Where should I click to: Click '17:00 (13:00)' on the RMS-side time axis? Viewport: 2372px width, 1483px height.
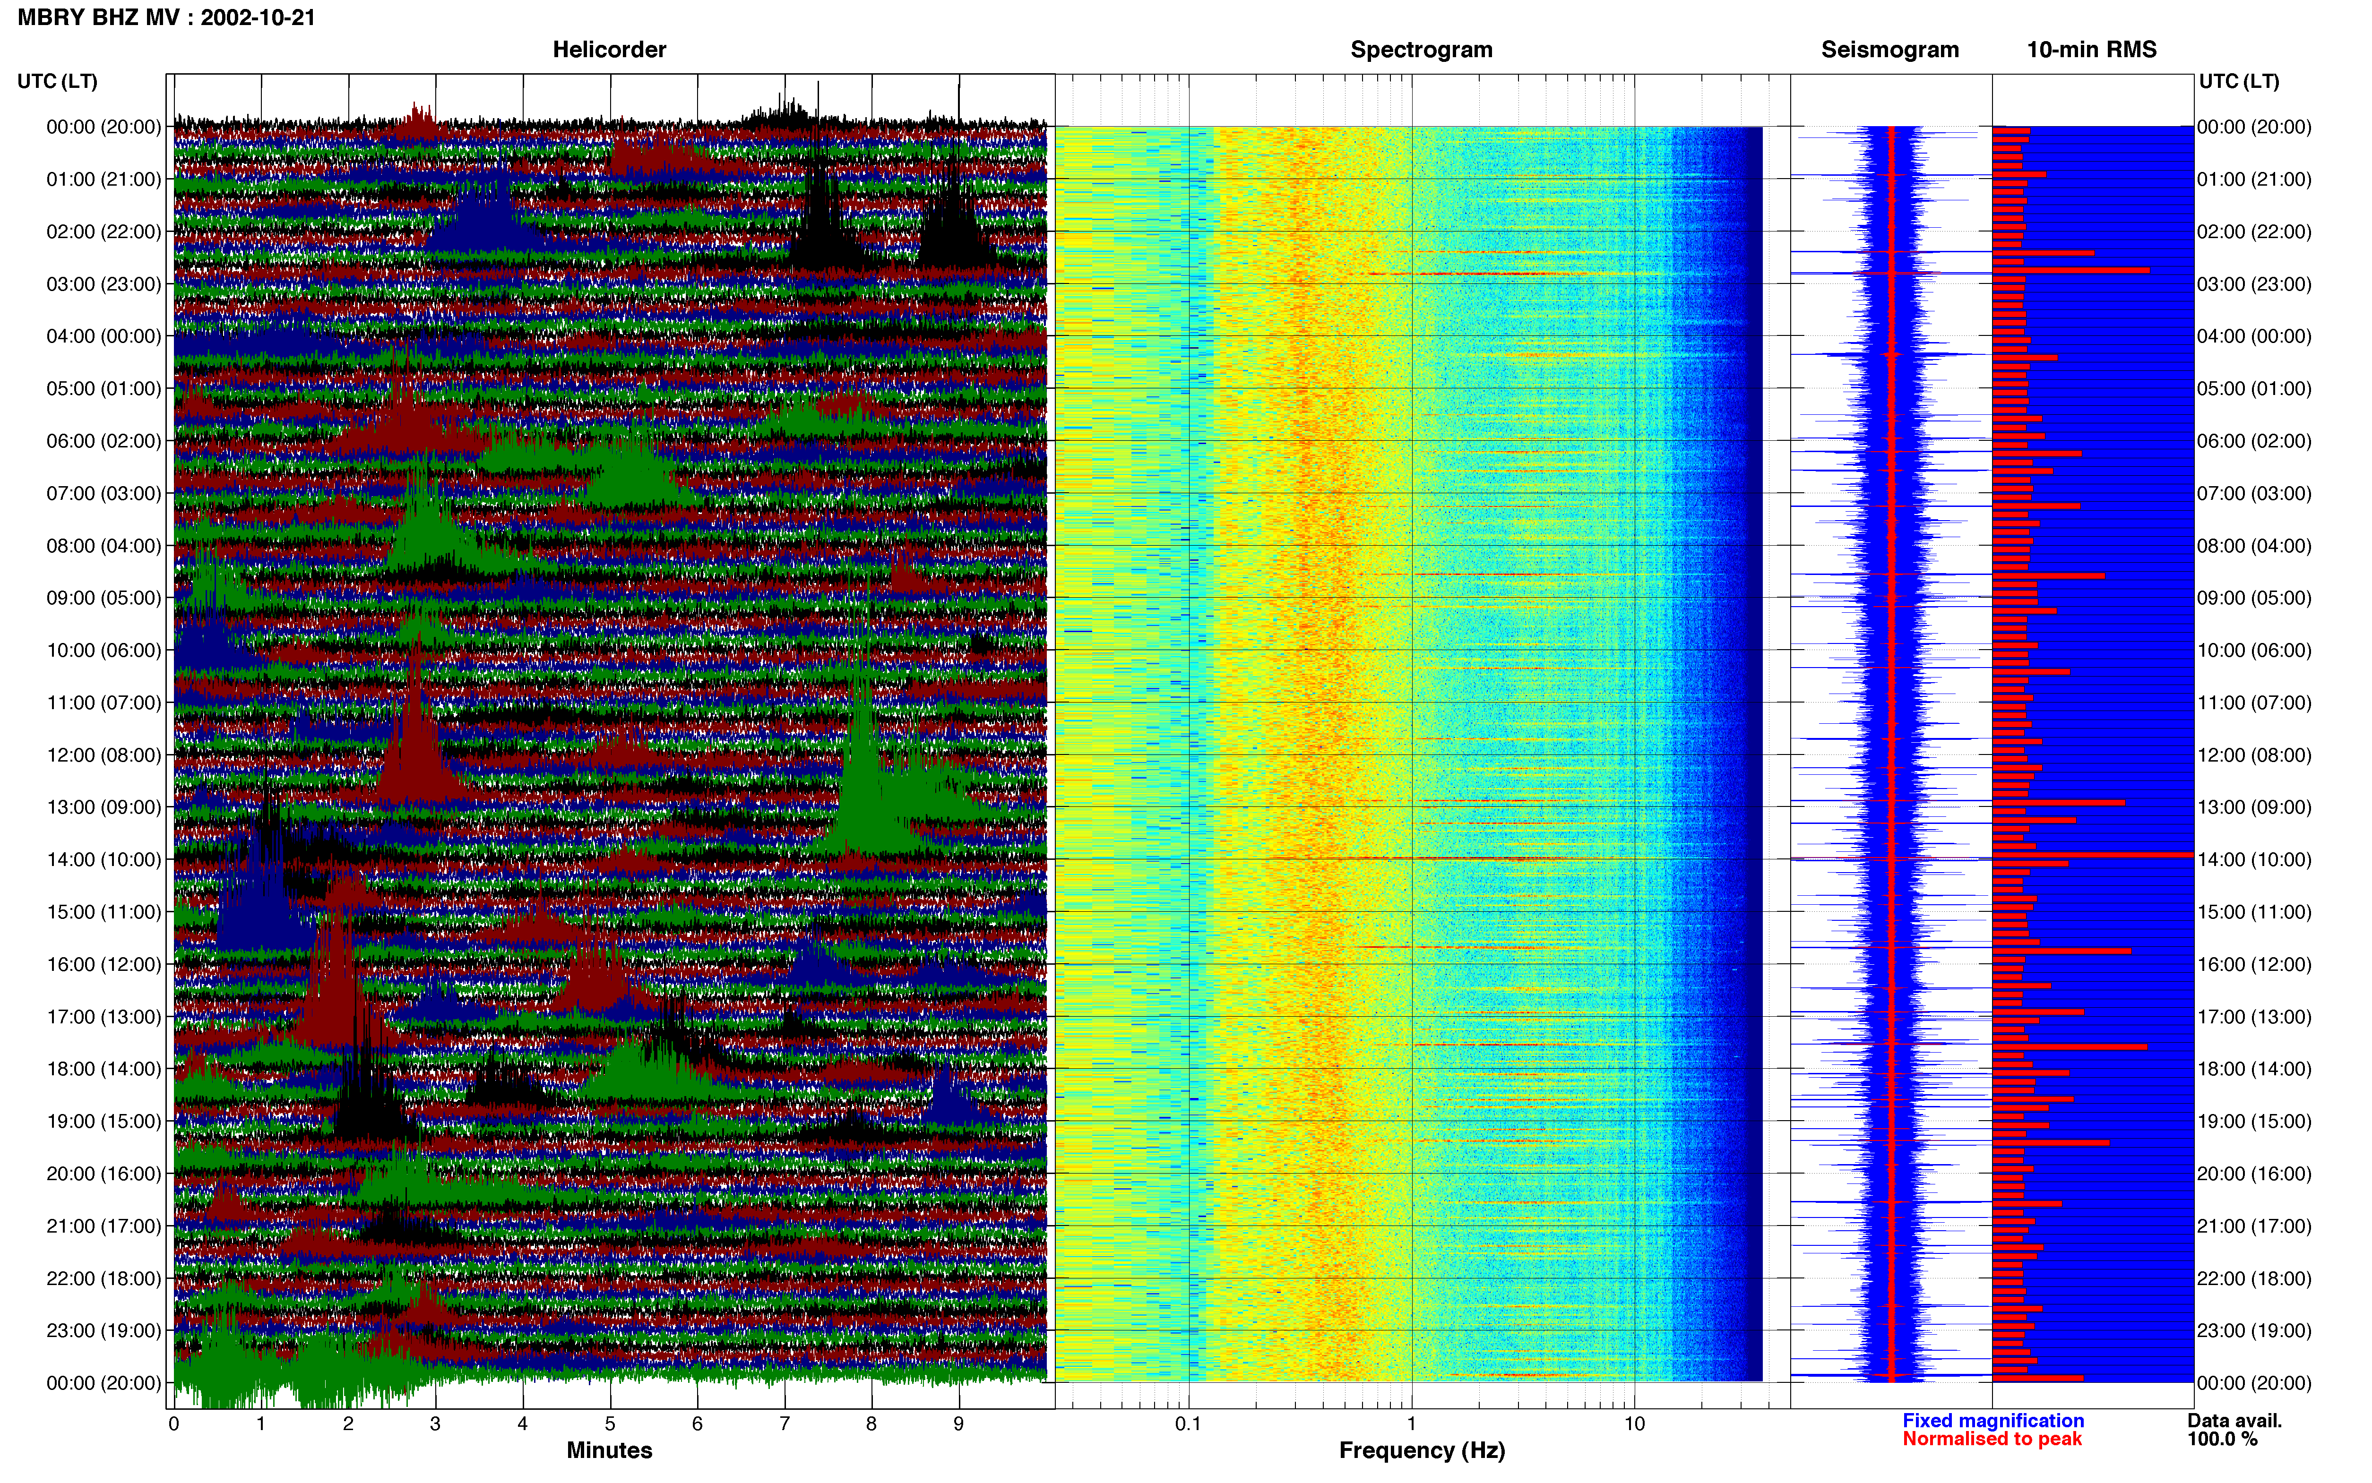[2254, 1016]
